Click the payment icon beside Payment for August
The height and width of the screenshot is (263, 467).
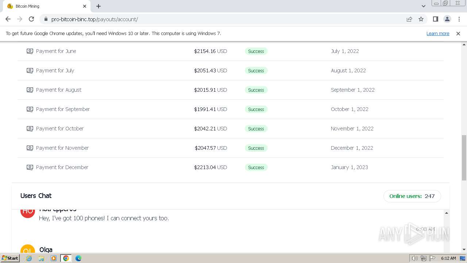30,90
